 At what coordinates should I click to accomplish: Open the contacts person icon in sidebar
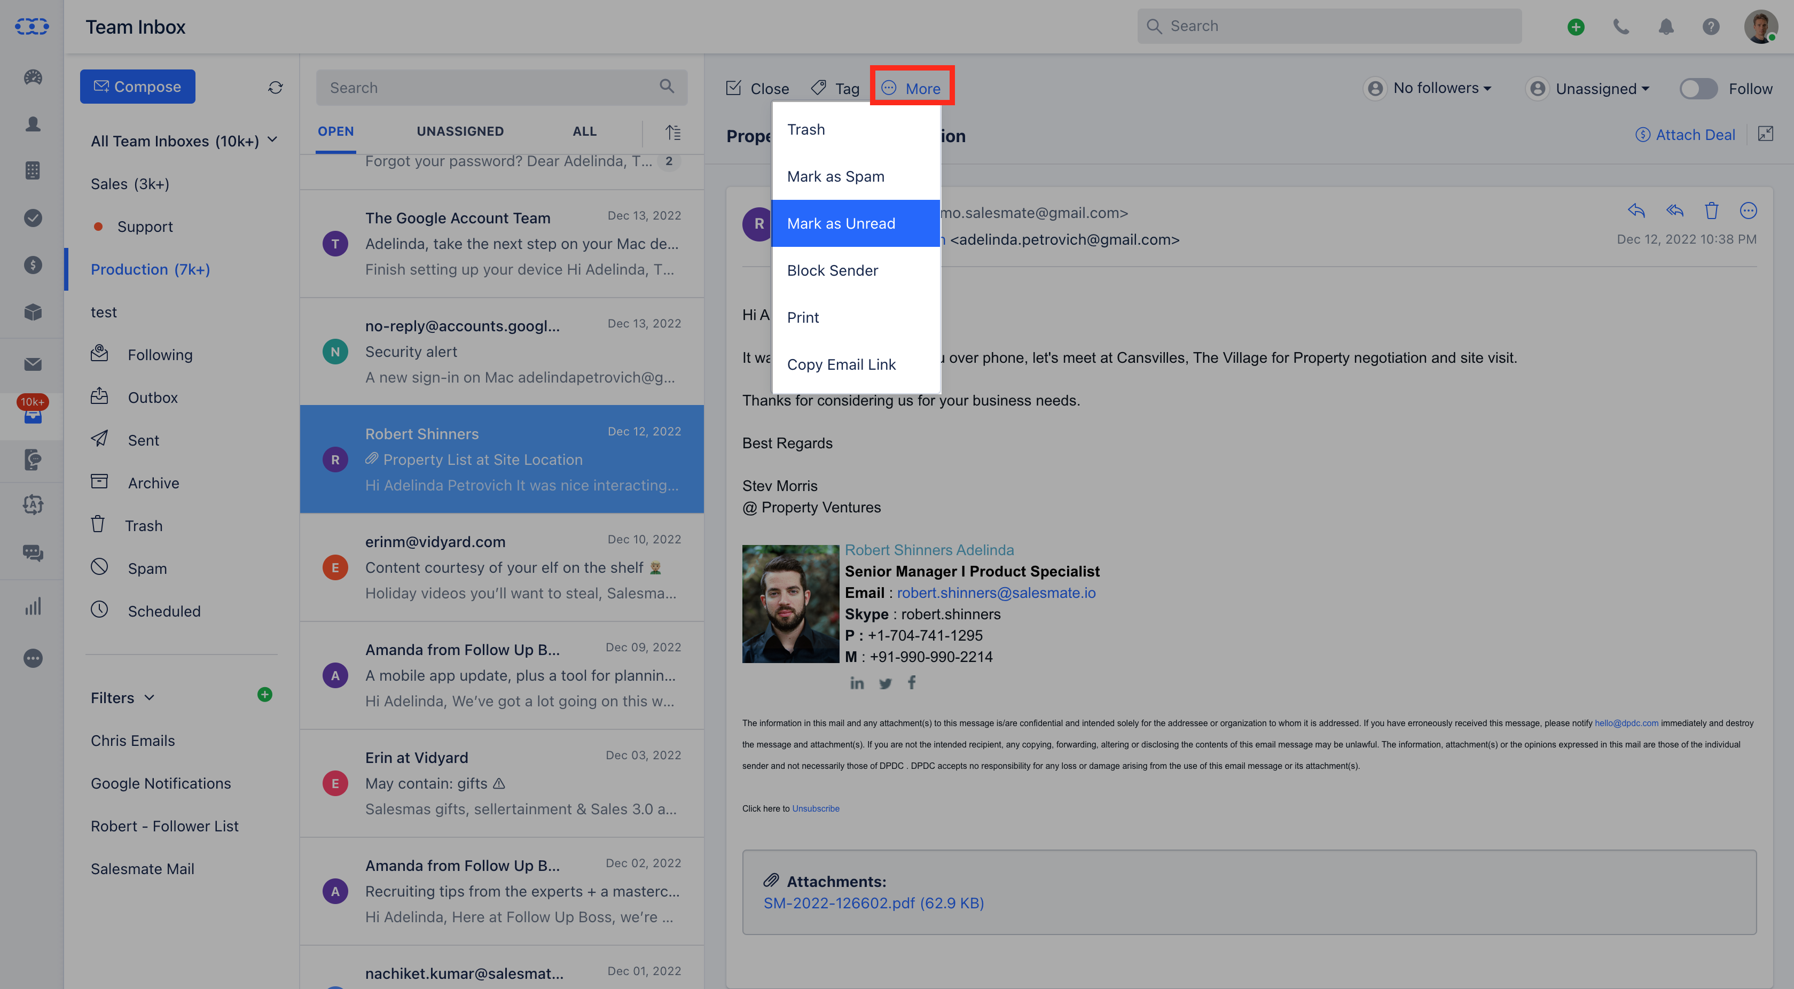(33, 124)
